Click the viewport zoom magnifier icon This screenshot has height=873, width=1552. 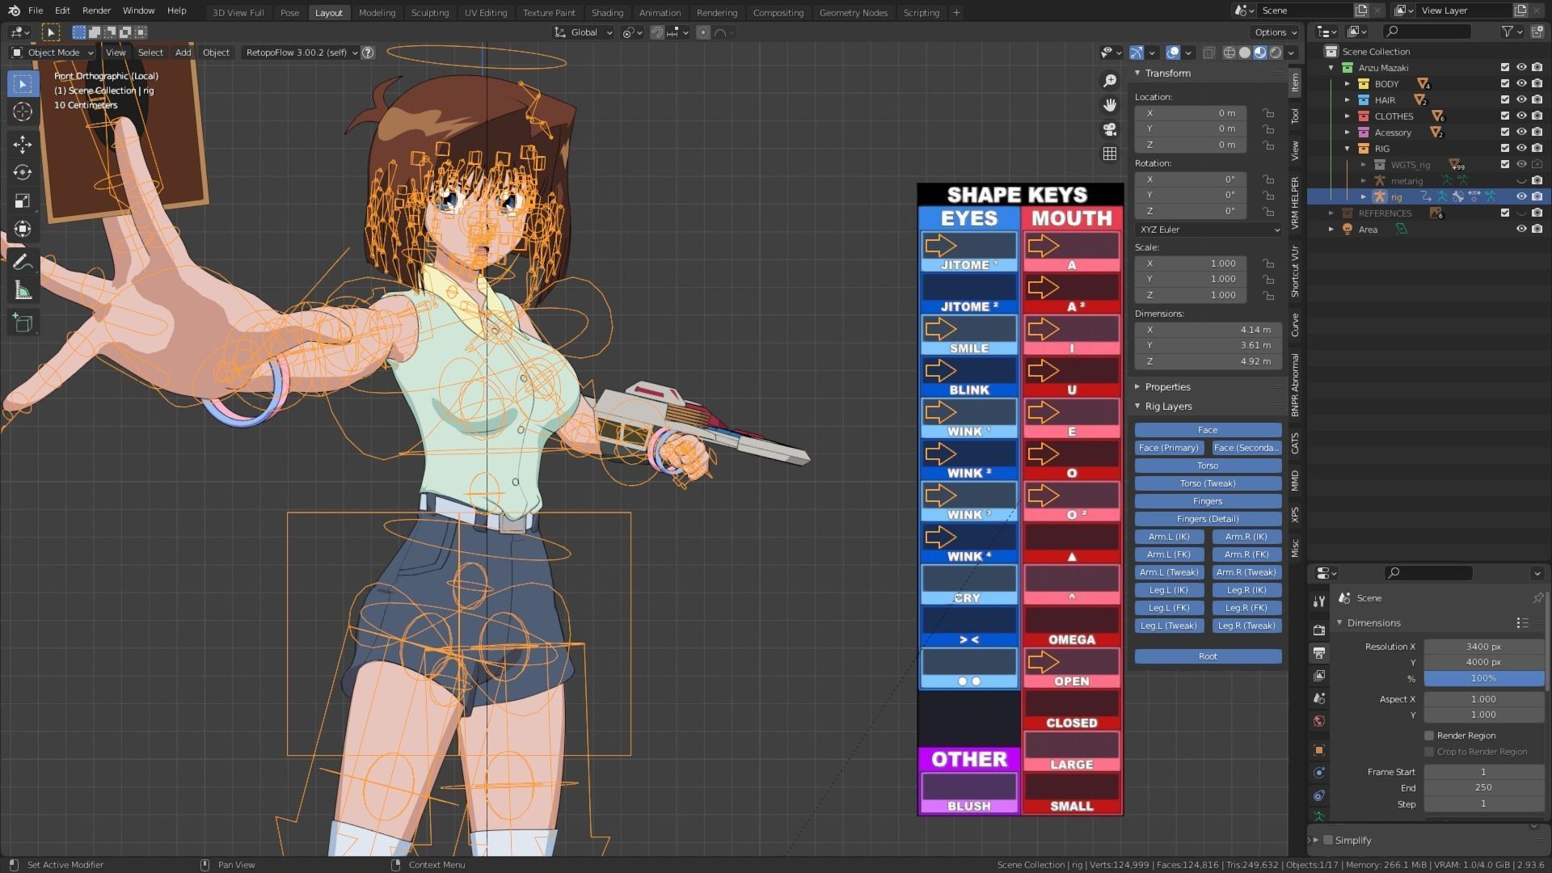coord(1110,81)
